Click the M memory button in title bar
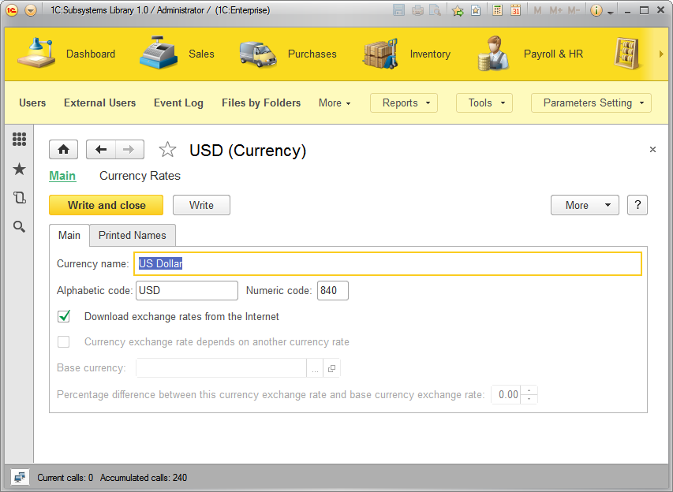The image size is (673, 492). pos(537,10)
